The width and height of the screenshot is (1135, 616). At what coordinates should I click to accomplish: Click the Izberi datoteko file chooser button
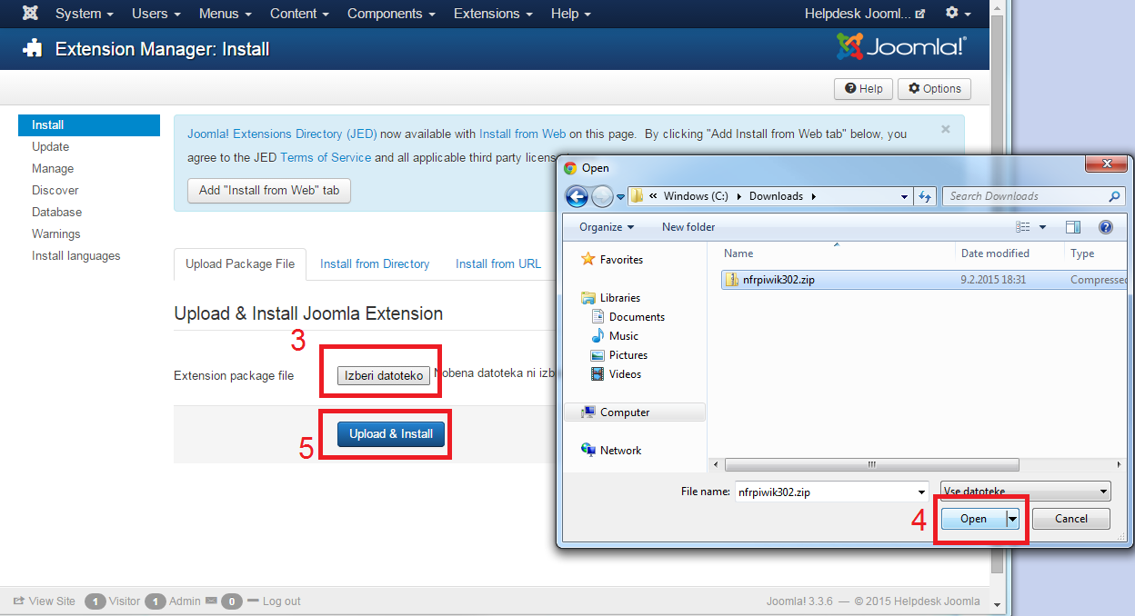pyautogui.click(x=384, y=375)
